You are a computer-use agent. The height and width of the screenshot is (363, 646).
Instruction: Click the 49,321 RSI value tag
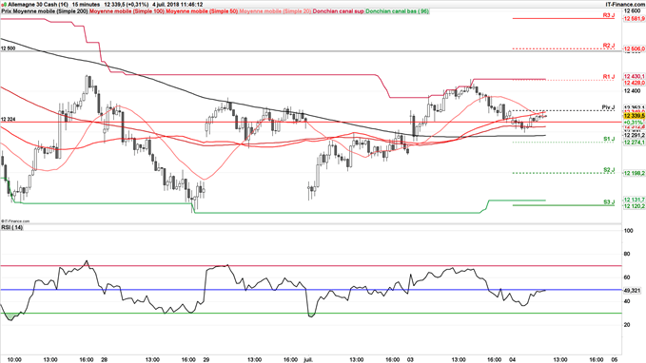click(632, 291)
